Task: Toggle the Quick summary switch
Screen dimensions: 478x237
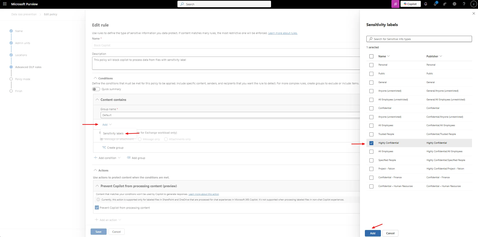Action: tap(96, 89)
